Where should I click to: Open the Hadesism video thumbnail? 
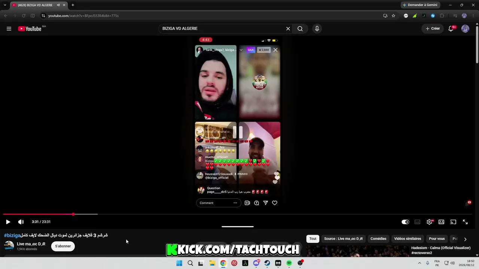point(357,251)
